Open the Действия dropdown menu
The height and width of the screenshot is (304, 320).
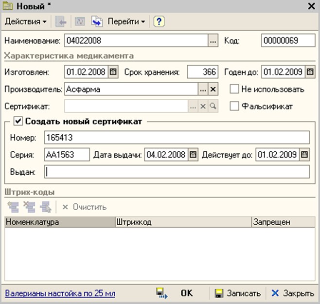tap(26, 22)
